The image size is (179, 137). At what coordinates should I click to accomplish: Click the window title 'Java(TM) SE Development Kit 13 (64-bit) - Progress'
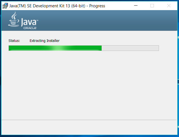pos(57,6)
